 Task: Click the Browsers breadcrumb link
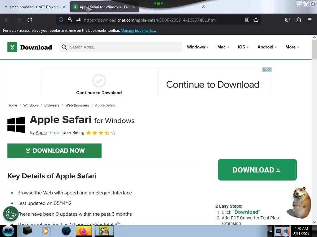click(52, 105)
